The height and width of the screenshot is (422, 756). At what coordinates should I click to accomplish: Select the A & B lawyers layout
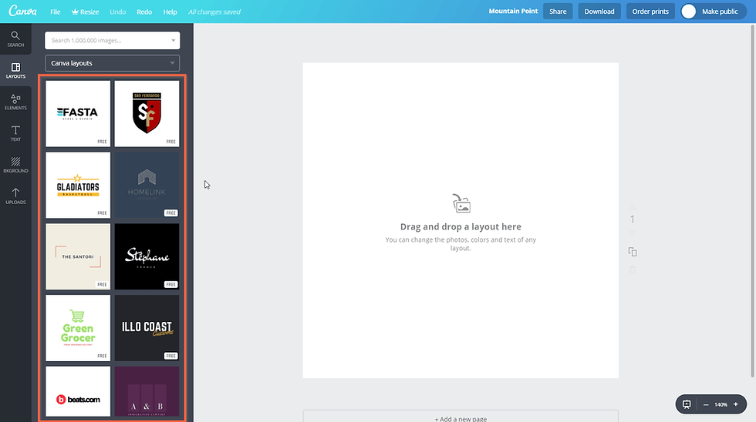click(x=147, y=391)
